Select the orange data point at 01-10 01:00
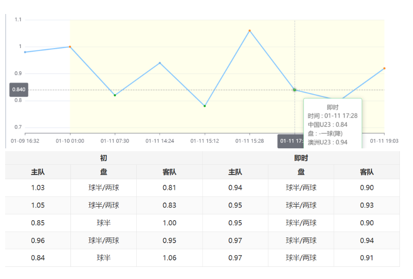 (70, 47)
